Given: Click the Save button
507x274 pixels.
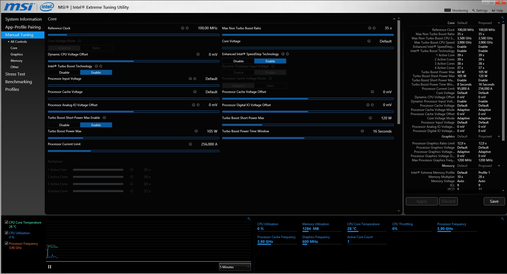Looking at the screenshot, I should [494, 201].
